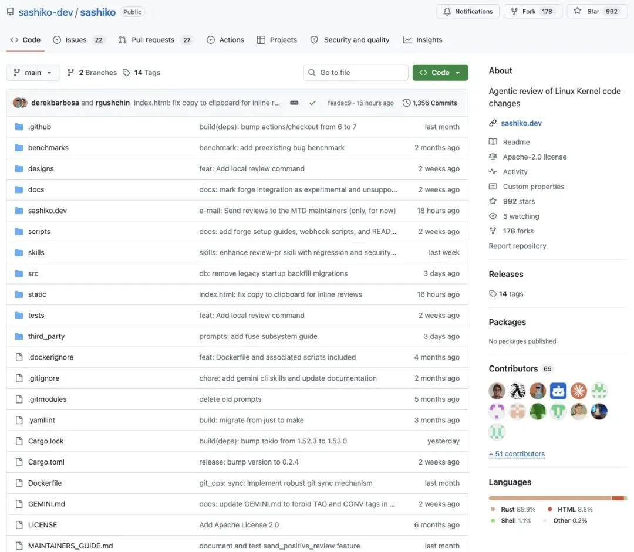Click commit 'delete old prompts'
The height and width of the screenshot is (552, 634).
coord(230,399)
